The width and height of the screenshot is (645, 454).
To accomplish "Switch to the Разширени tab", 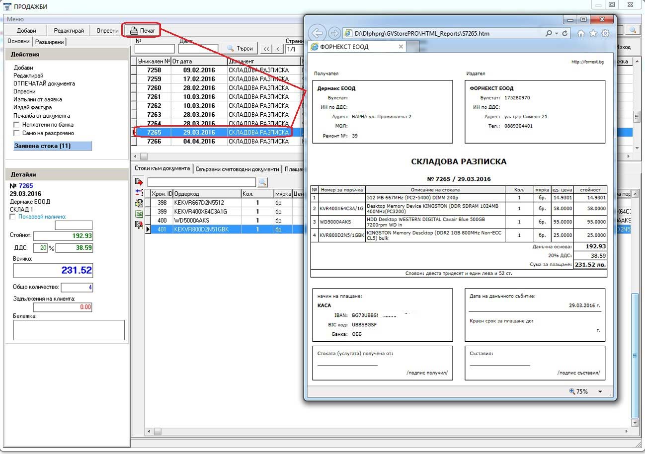I will [x=50, y=42].
